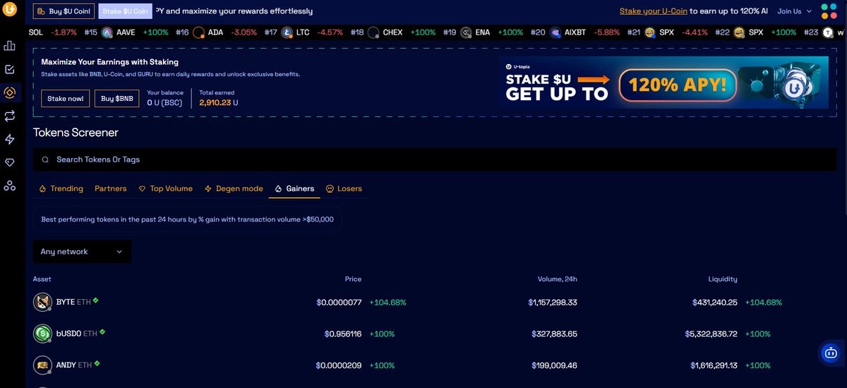The height and width of the screenshot is (388, 847).
Task: Click the Total earned 2,910.23 U value
Action: [x=219, y=103]
